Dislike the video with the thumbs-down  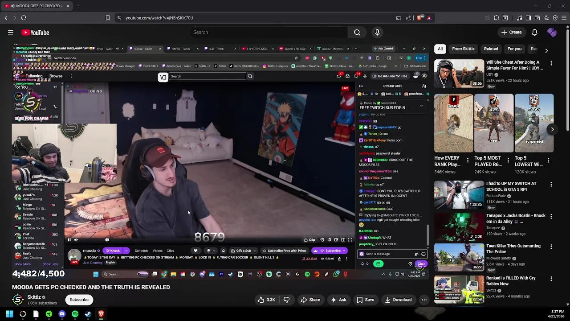[286, 300]
